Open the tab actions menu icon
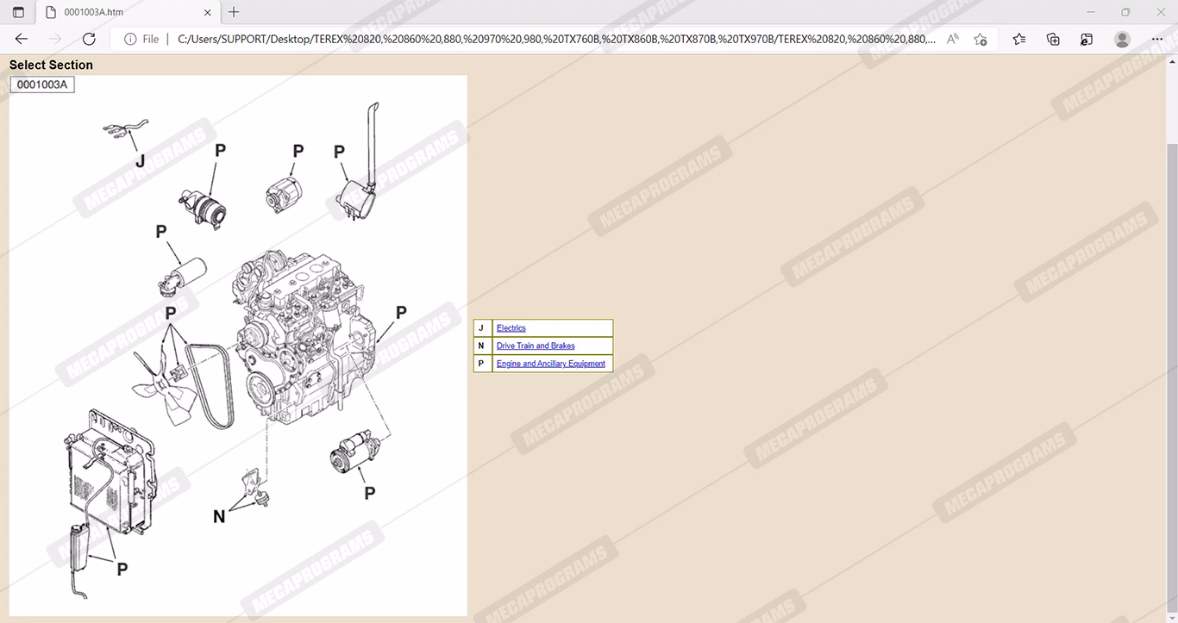Image resolution: width=1178 pixels, height=623 pixels. tap(18, 12)
